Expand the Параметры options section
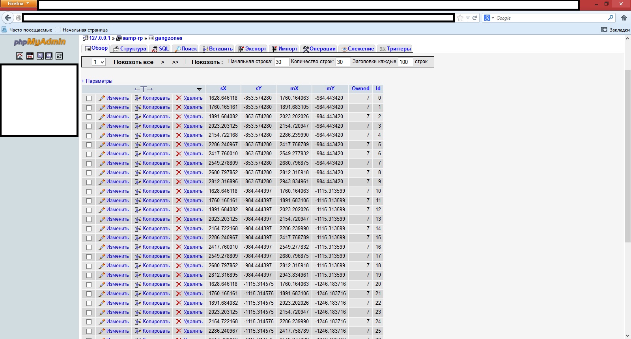Screen dimensions: 631x339 click(97, 81)
